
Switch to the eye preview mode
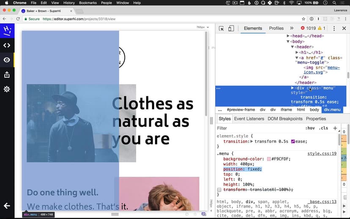[x=7, y=60]
